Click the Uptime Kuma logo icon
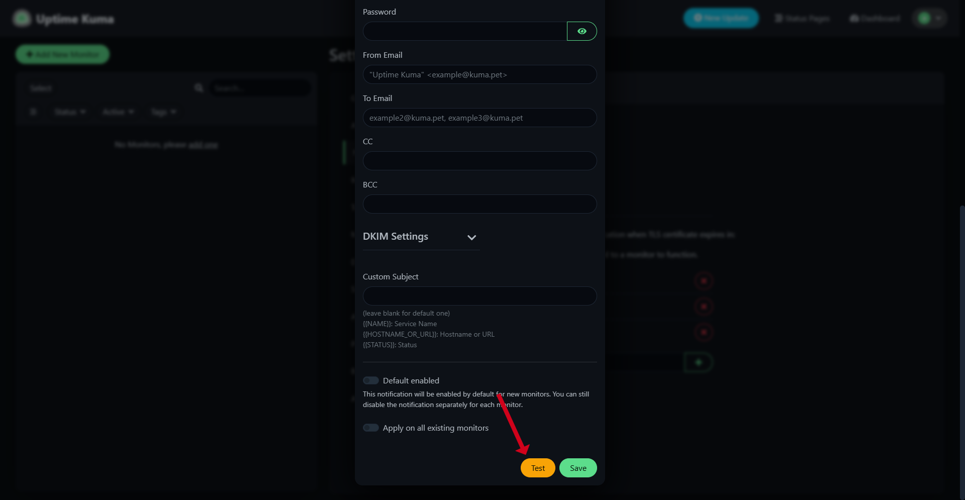The width and height of the screenshot is (965, 500). tap(22, 19)
